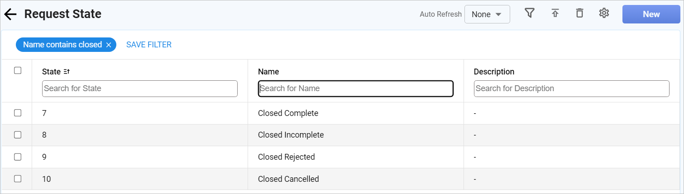Image resolution: width=684 pixels, height=194 pixels.
Task: Expand the Auto Refresh dropdown
Action: [487, 14]
